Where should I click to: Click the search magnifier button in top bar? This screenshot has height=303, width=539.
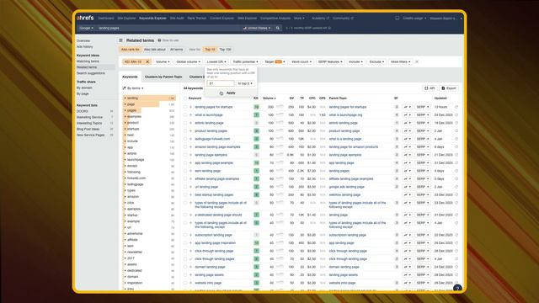click(x=278, y=28)
